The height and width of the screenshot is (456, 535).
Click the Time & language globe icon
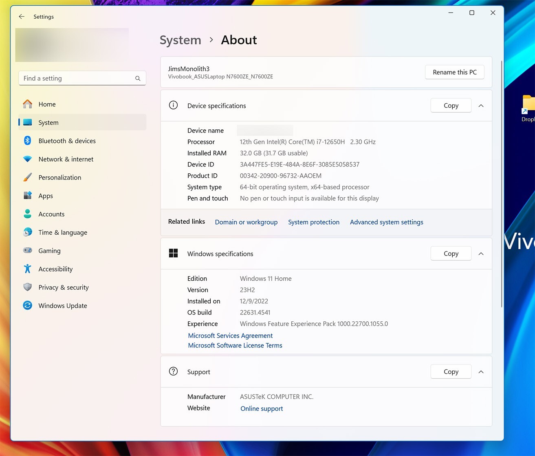[x=27, y=232]
